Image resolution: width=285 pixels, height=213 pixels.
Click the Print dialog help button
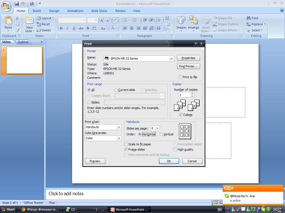(196, 44)
